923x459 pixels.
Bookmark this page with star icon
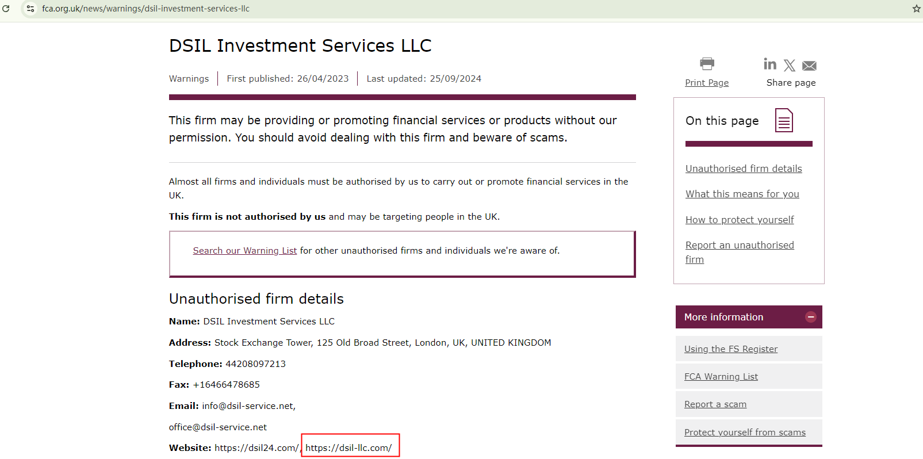(x=916, y=9)
